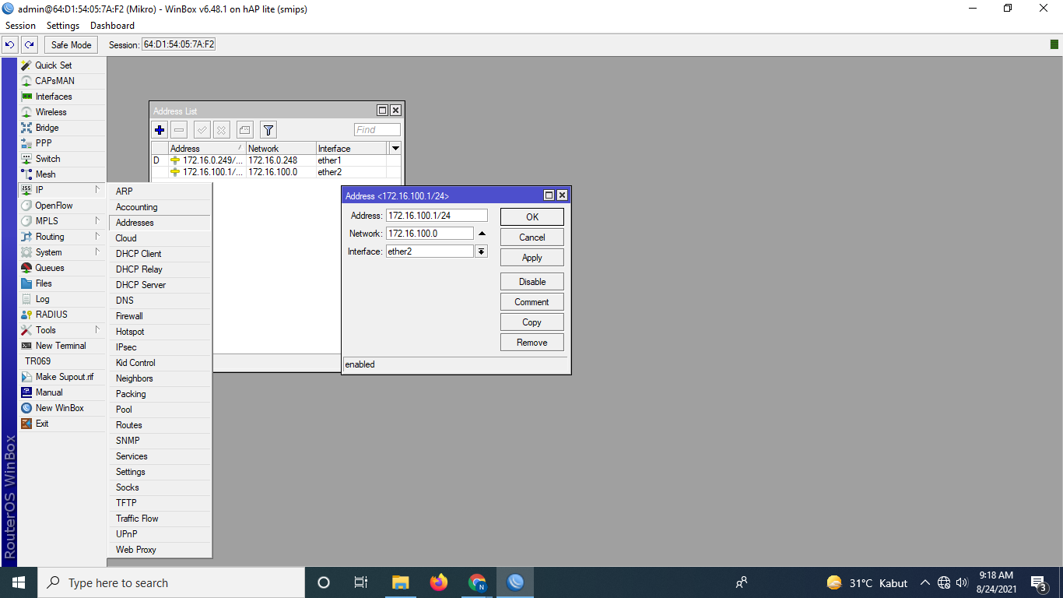Image resolution: width=1063 pixels, height=598 pixels.
Task: Click the checkmark enable icon in Address List
Action: point(202,130)
